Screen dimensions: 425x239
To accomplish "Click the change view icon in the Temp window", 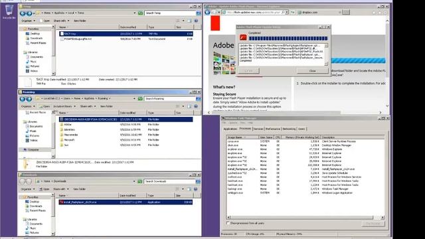I will coord(178,21).
